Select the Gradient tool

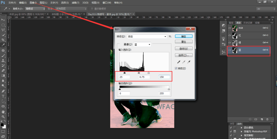tap(3, 76)
